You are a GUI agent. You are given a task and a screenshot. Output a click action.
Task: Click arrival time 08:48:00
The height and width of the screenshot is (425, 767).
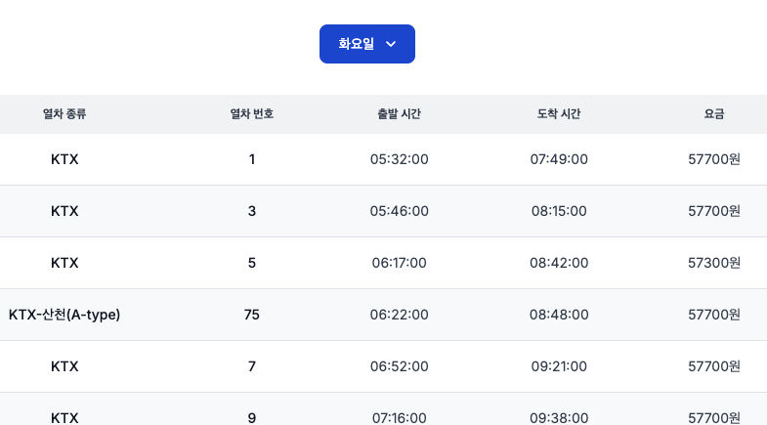559,315
